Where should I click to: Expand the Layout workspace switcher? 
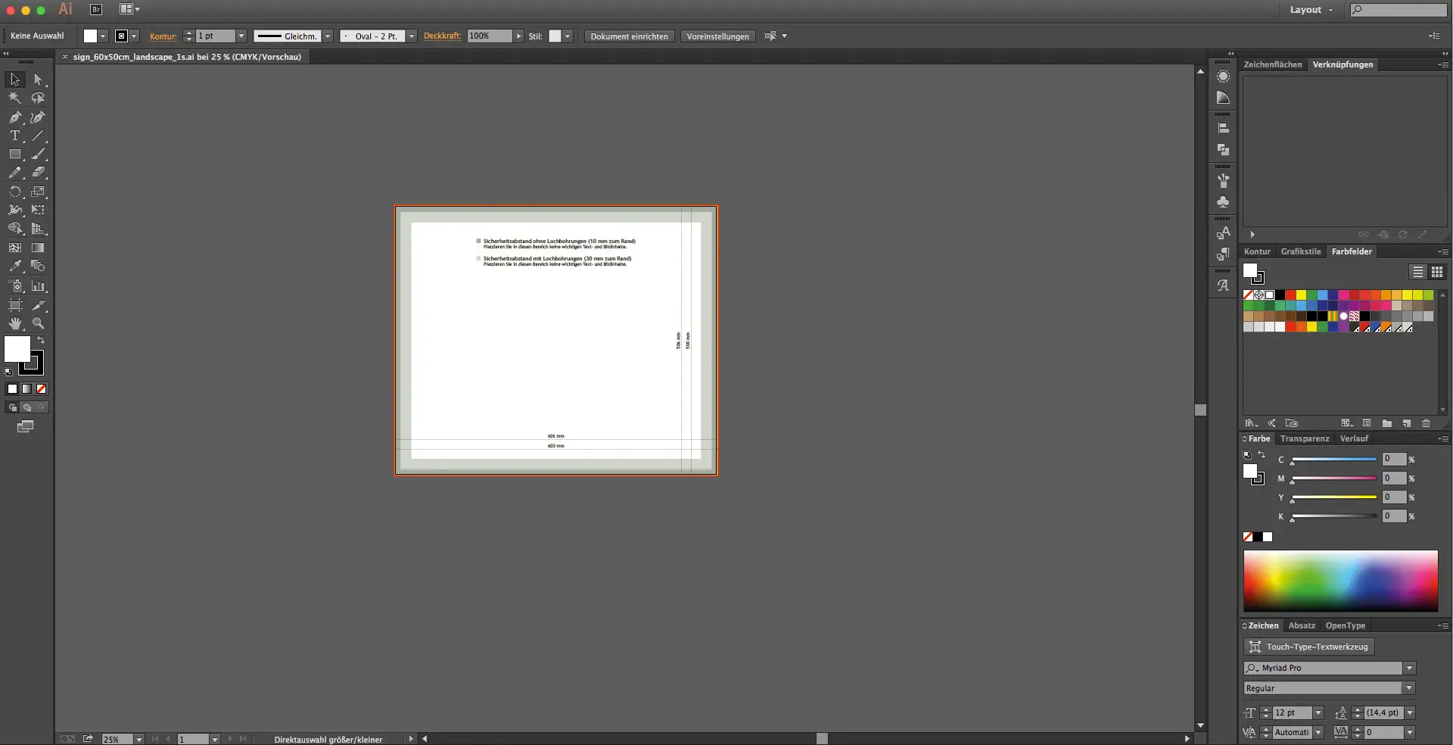(x=1311, y=10)
